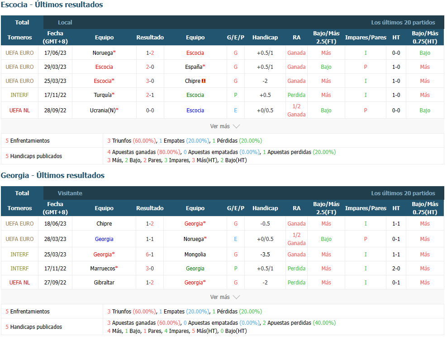The width and height of the screenshot is (447, 337).
Task: Click Impares/Pares header in Georgia table
Action: pyautogui.click(x=366, y=208)
